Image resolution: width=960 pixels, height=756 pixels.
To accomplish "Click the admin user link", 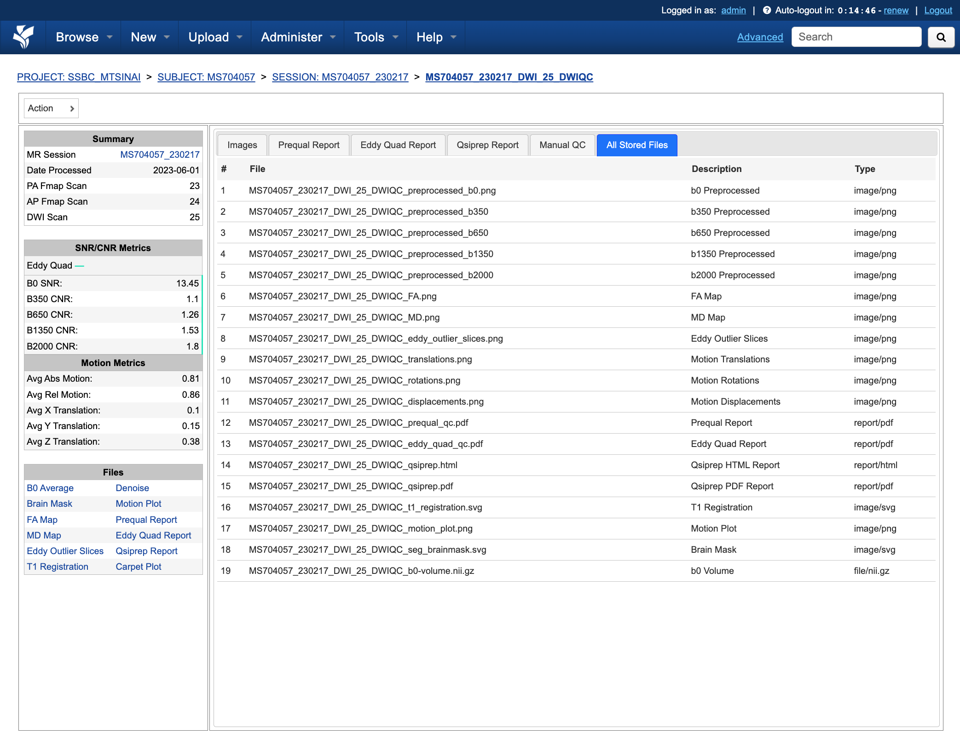I will coord(734,10).
